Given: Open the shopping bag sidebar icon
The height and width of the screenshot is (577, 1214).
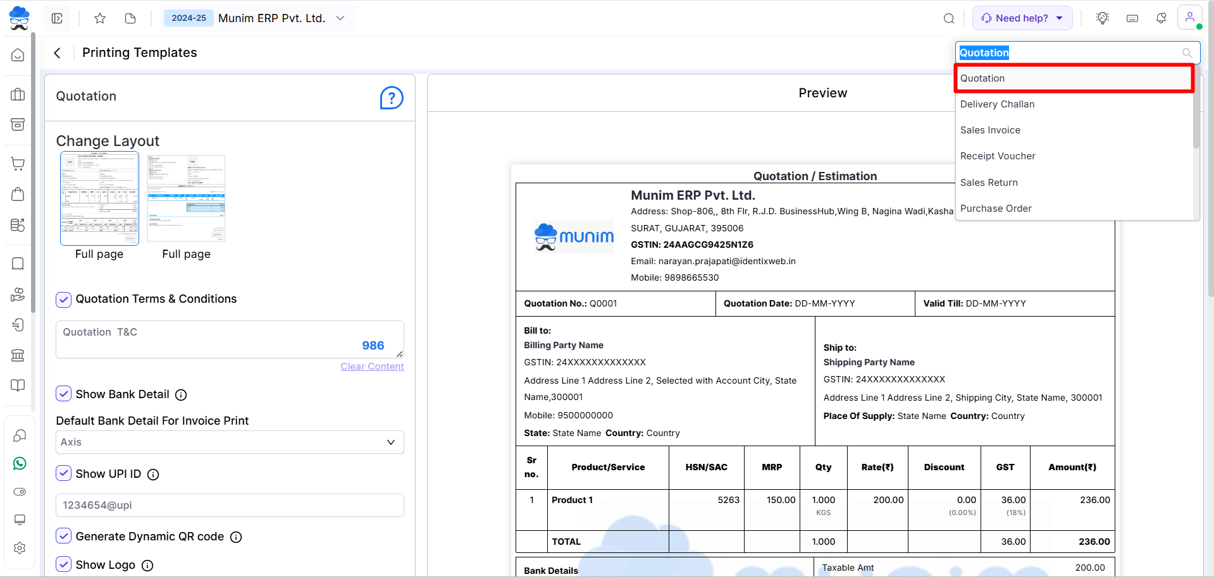Looking at the screenshot, I should pos(18,194).
